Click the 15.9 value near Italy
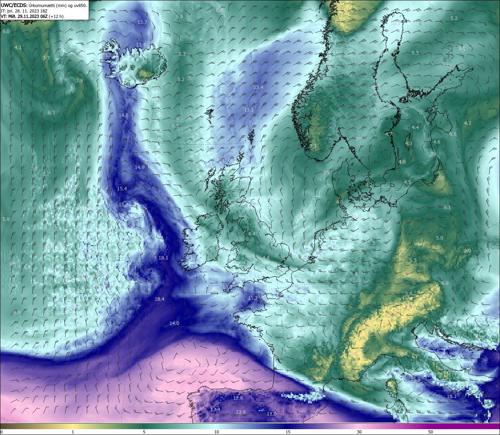Image resolution: width=500 pixels, height=435 pixels. 415,379
